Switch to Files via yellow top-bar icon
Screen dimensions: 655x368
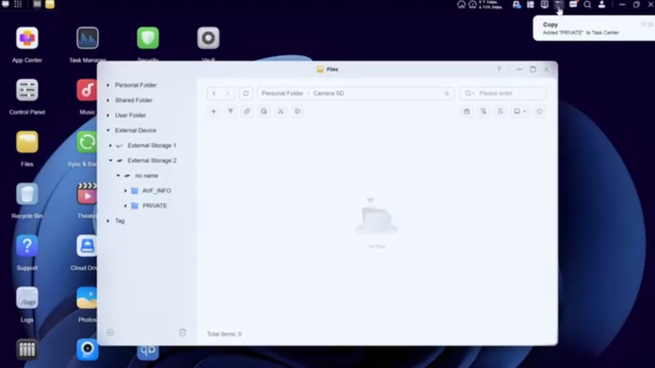[50, 5]
